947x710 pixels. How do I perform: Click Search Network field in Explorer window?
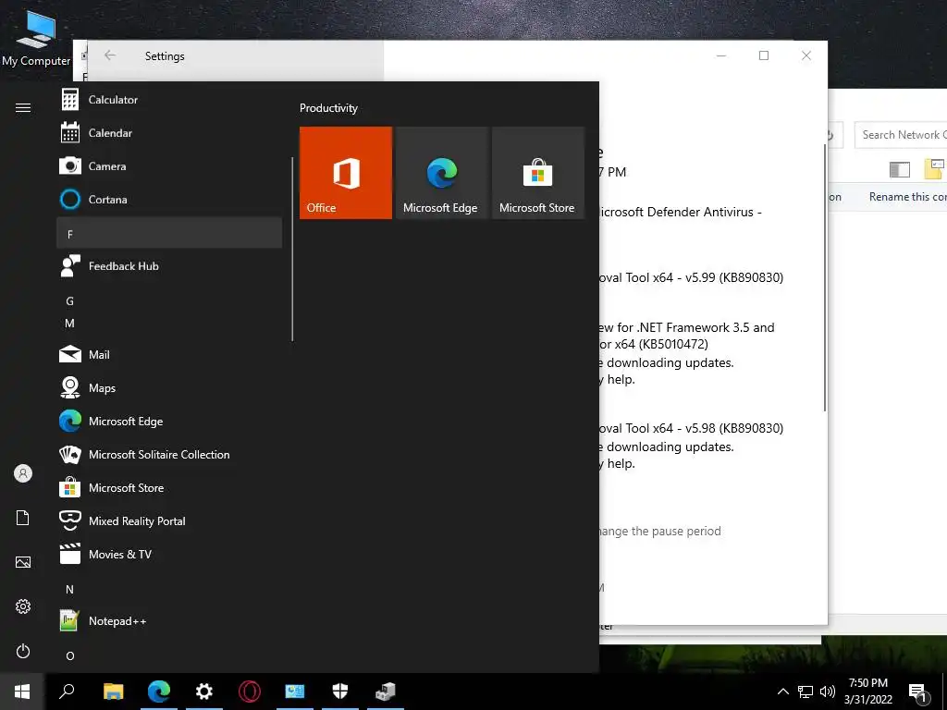(x=901, y=135)
